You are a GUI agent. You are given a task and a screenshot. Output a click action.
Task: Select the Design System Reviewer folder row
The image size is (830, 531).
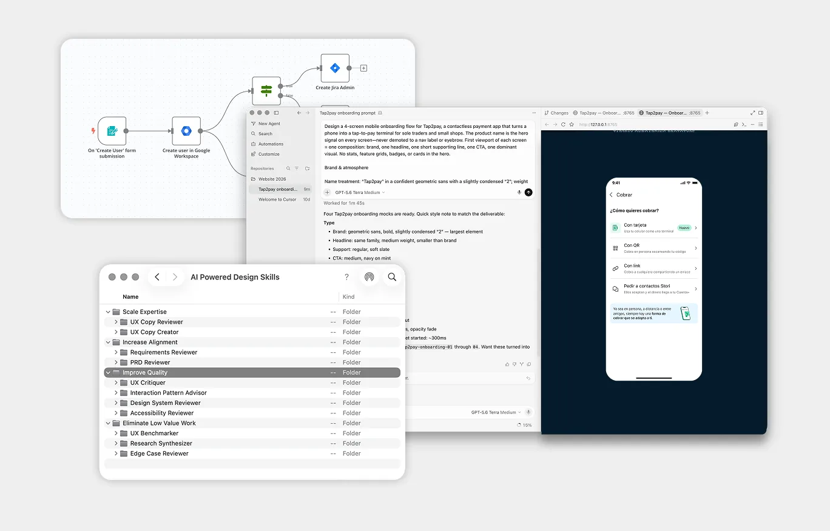coord(252,403)
